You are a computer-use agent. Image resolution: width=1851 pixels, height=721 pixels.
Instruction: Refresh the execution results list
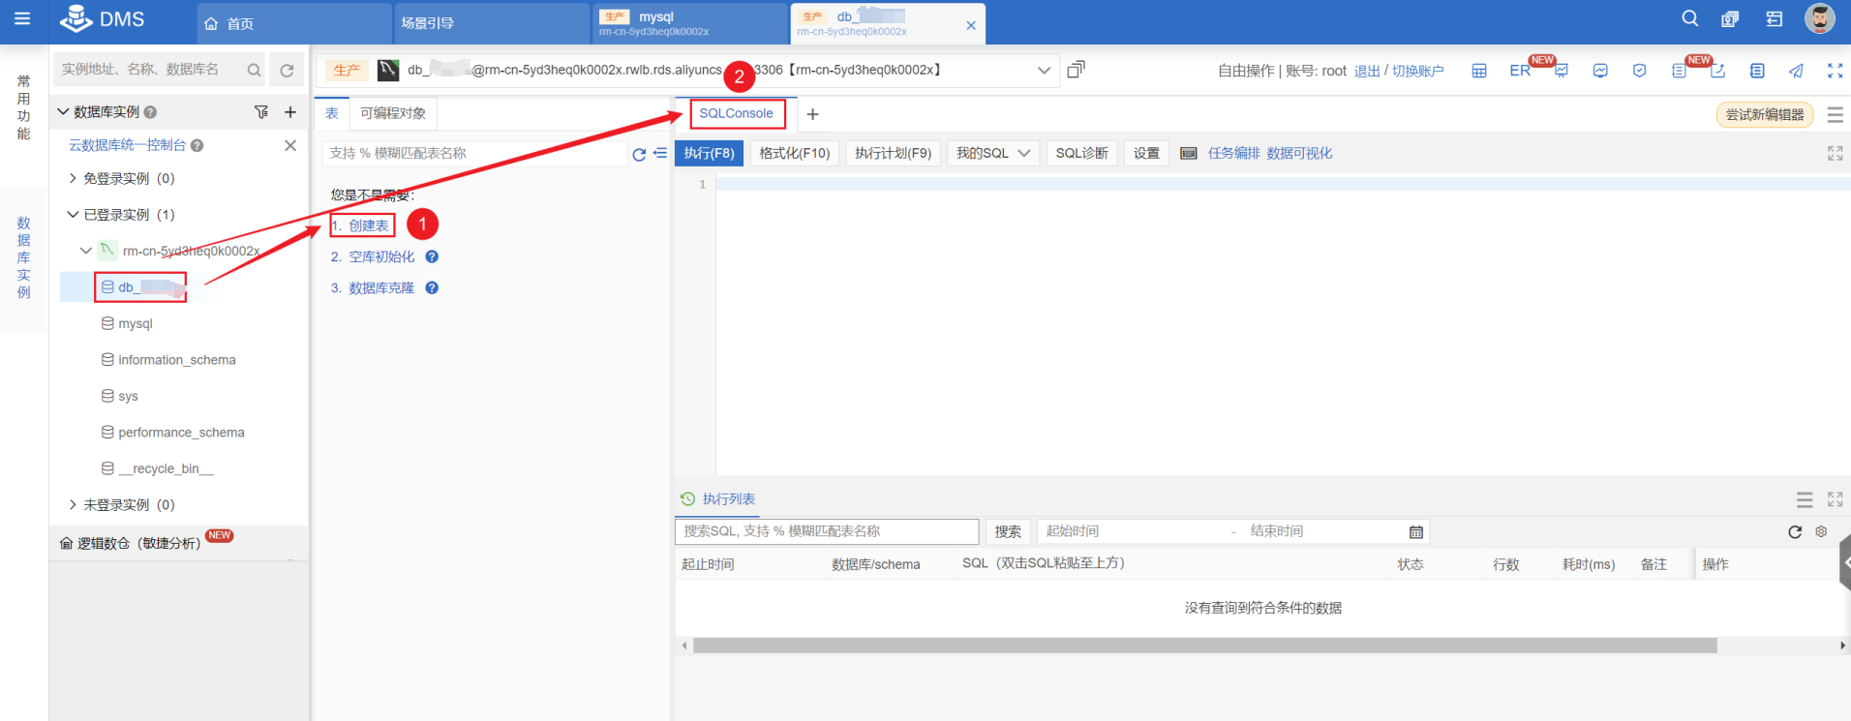pyautogui.click(x=1795, y=531)
